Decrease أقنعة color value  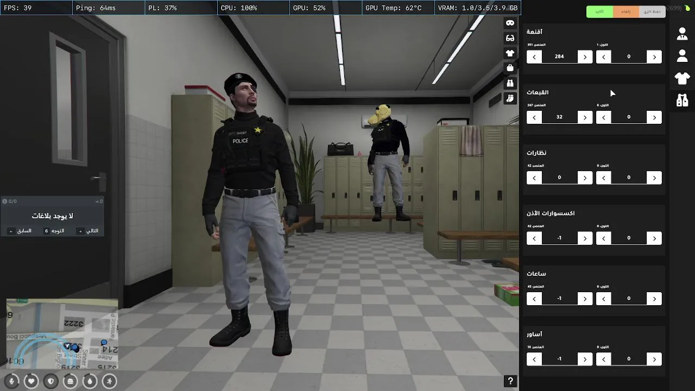pyautogui.click(x=604, y=56)
